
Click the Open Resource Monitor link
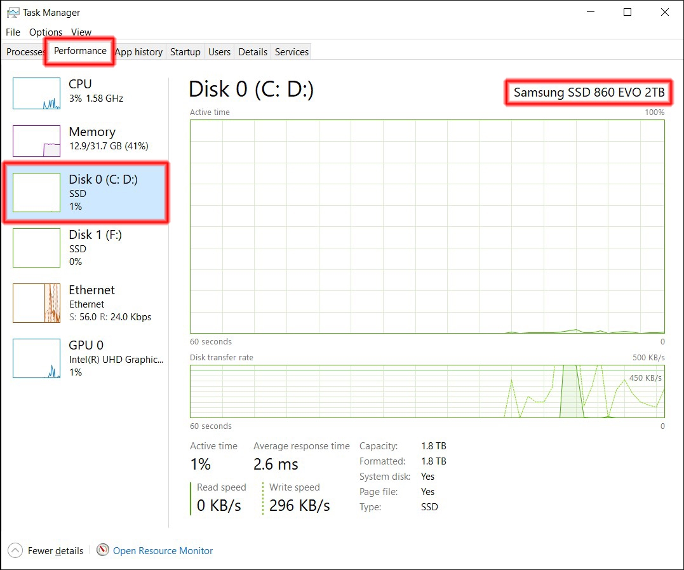[x=163, y=551]
